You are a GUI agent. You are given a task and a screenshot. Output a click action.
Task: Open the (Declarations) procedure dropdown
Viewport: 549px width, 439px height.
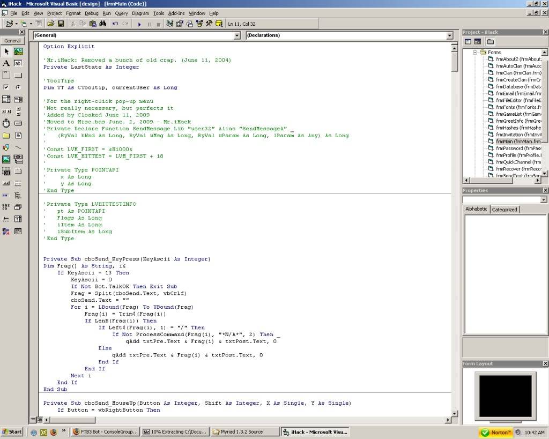450,35
